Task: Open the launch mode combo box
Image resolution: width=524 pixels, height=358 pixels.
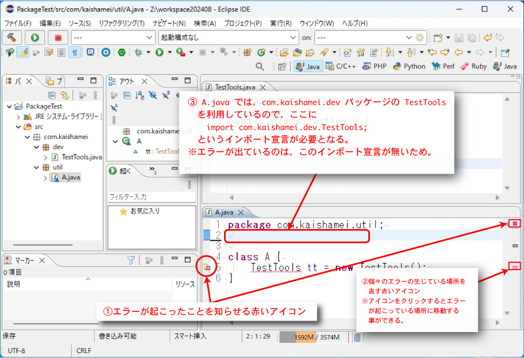Action: coord(113,37)
